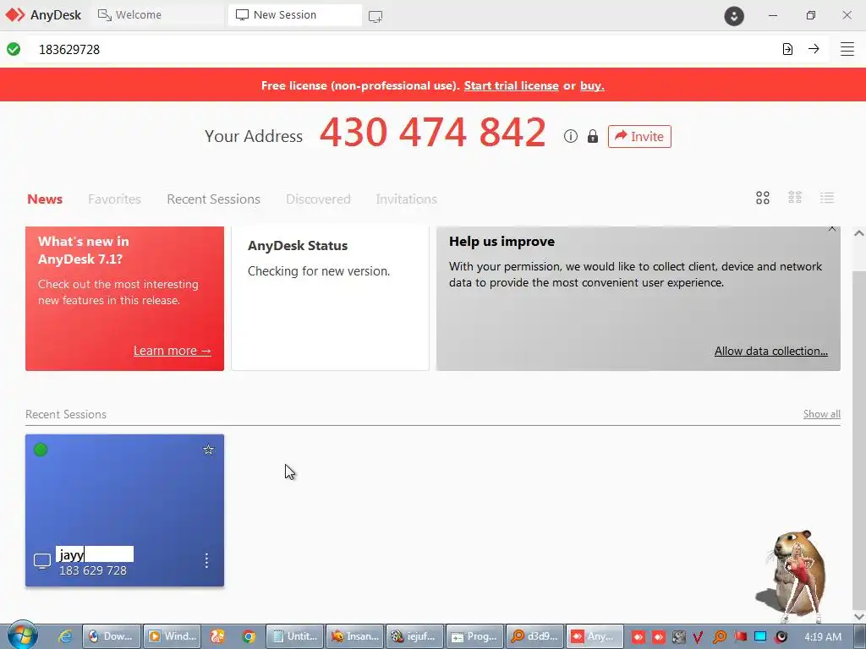
Task: Open the Dow... taskbar window
Action: (111, 636)
